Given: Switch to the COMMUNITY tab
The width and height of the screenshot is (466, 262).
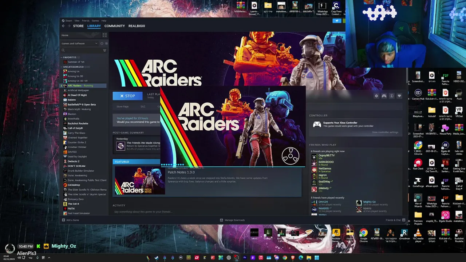Looking at the screenshot, I should 115,26.
